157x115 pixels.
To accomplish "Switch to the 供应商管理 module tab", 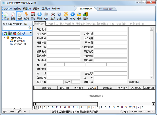I will coord(86,9).
